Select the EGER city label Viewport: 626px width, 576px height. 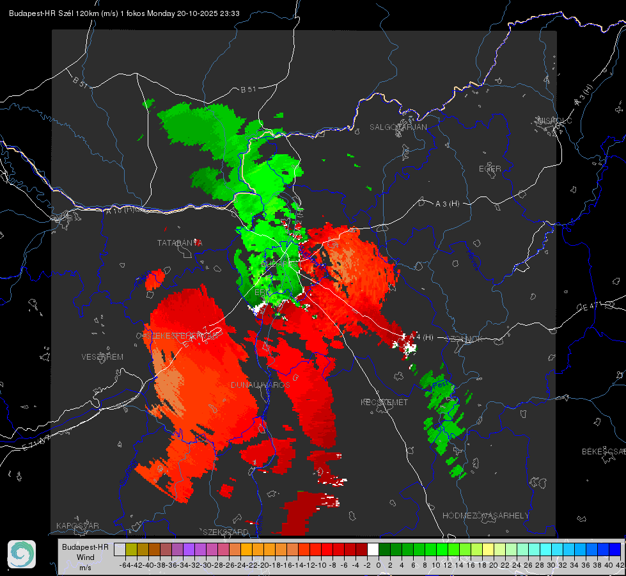[x=490, y=169]
